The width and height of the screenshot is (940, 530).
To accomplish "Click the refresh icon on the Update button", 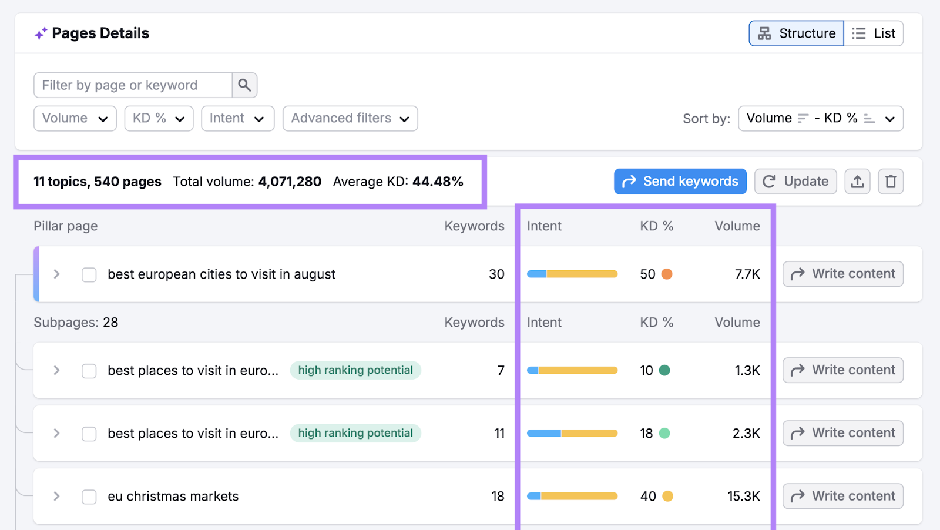I will 770,181.
